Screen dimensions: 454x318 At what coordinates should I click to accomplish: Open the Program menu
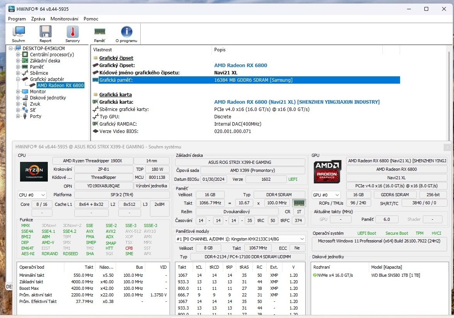[17, 19]
